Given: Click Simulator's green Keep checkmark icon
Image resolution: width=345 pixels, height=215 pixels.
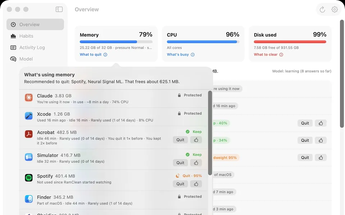Looking at the screenshot, I should point(188,155).
